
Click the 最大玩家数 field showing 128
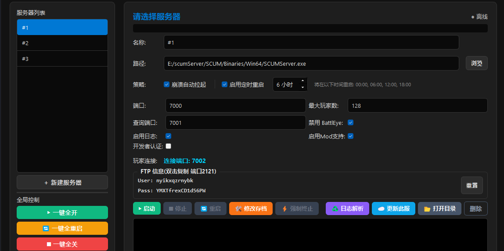418,106
